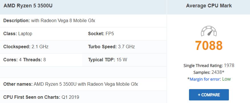
Task: Click the Clockspeed 2.1 GHz value
Action: click(40, 47)
